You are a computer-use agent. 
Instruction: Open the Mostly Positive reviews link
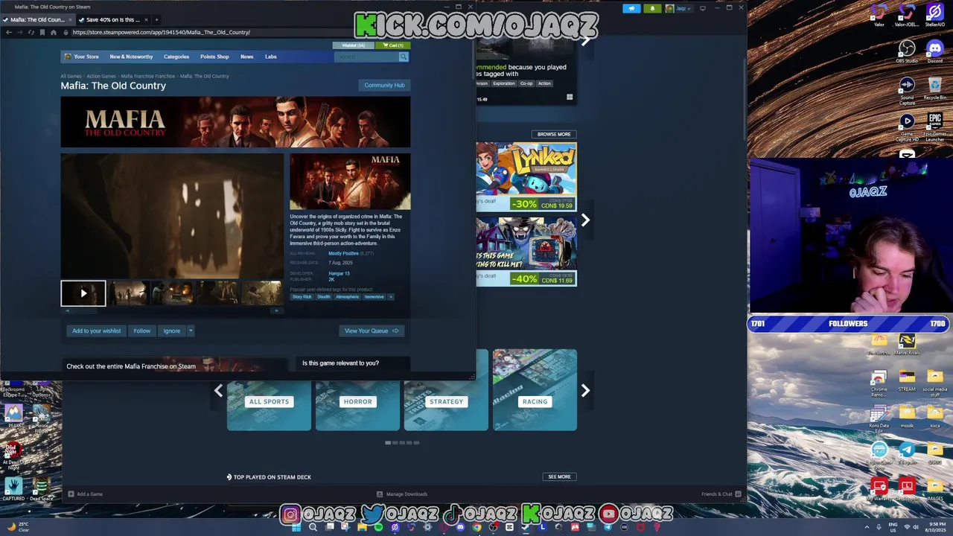343,253
